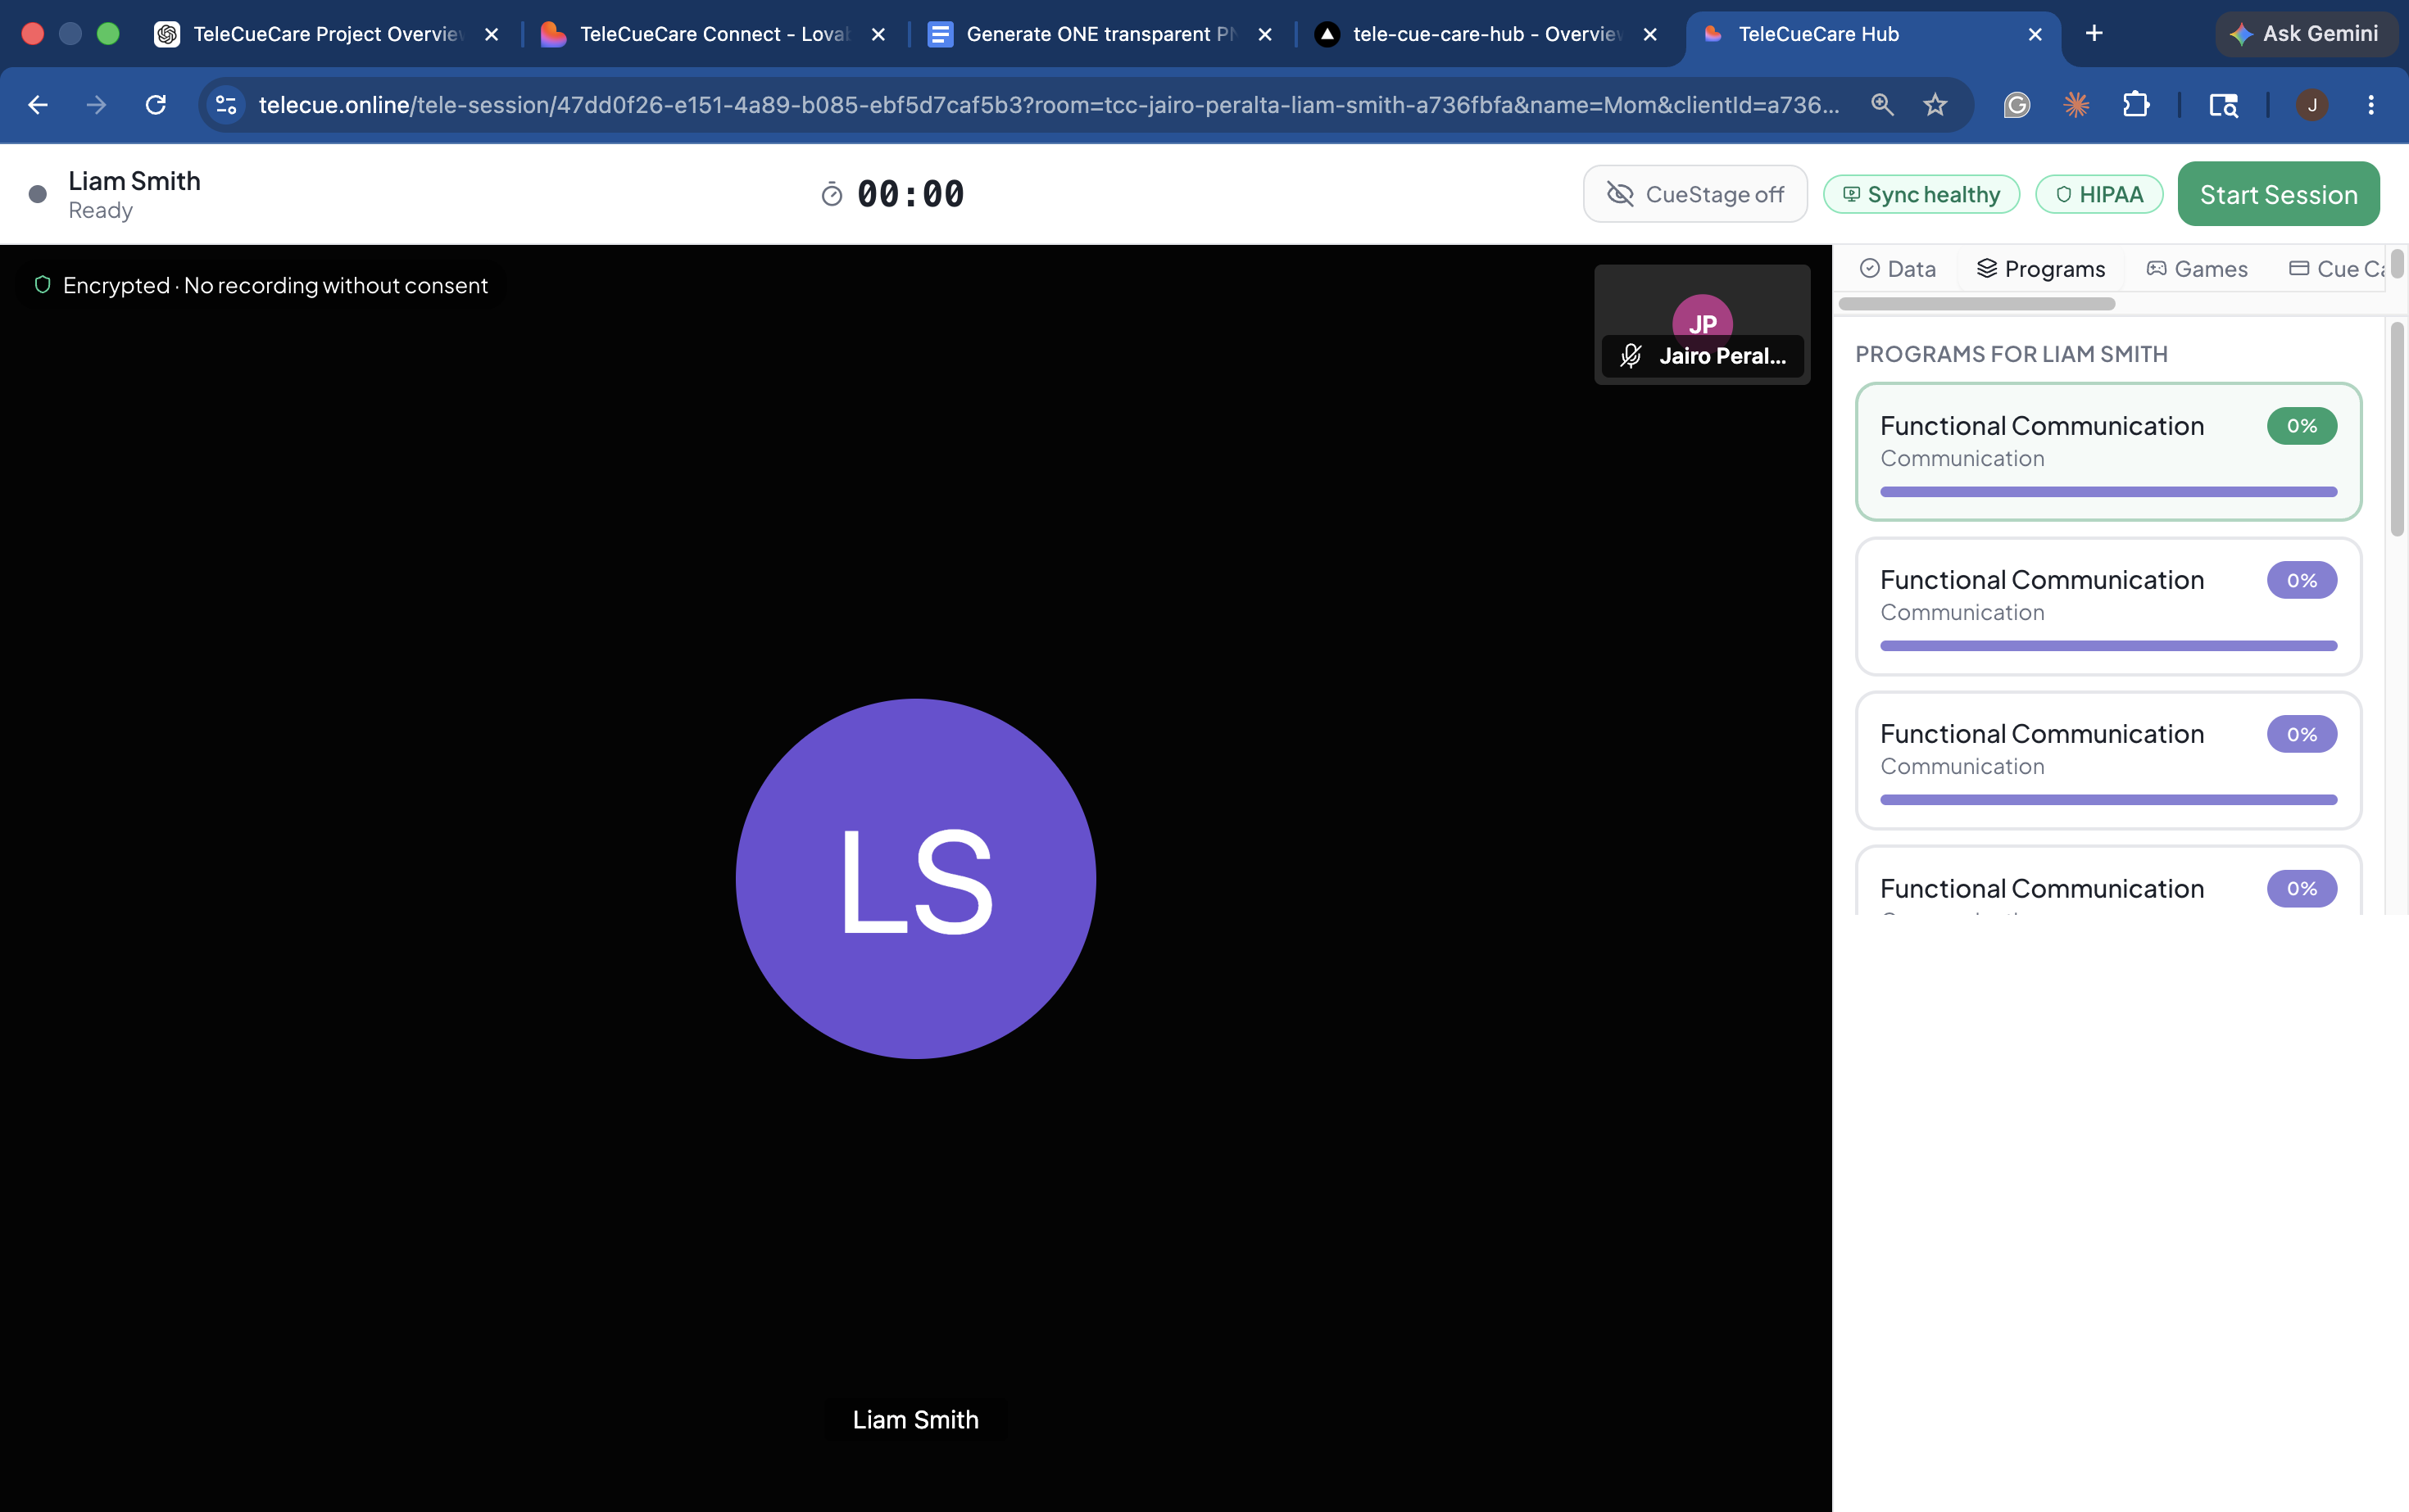The image size is (2409, 1512).
Task: Click the browser back arrow
Action: [38, 105]
